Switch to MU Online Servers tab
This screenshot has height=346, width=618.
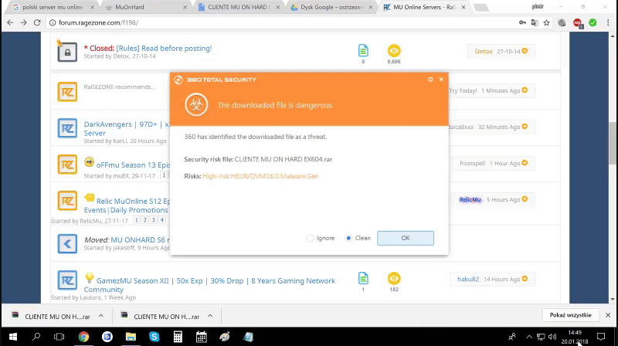coord(424,7)
